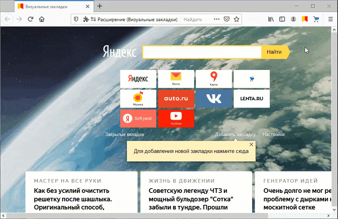Go to the browser home page

click(42, 19)
